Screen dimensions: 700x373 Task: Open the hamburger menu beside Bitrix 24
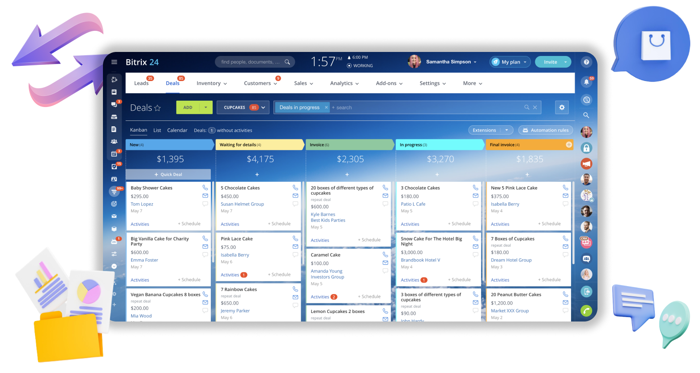coord(114,62)
